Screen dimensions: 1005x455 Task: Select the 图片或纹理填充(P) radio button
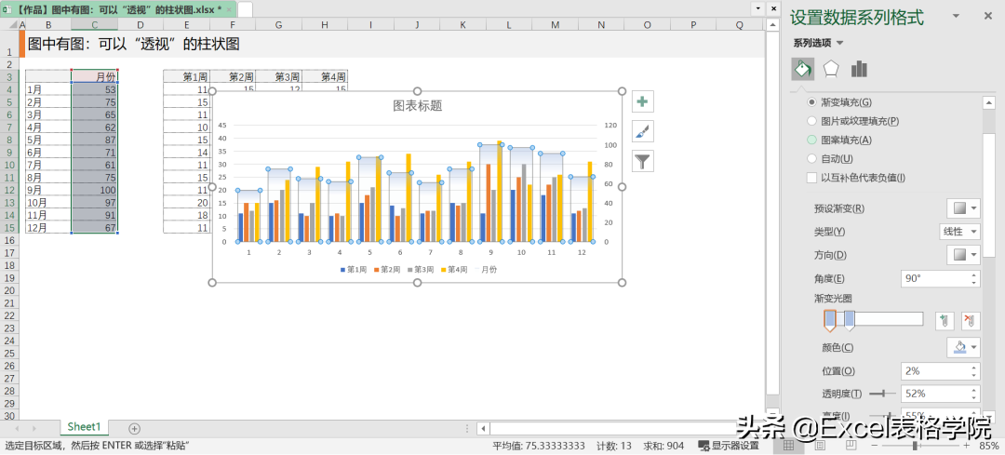click(812, 120)
